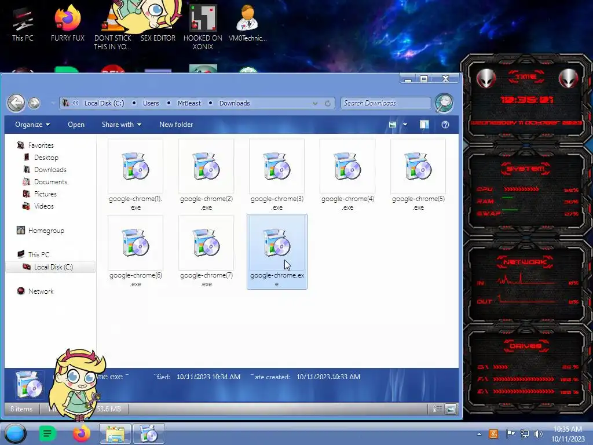Click Open in the toolbar
Image resolution: width=593 pixels, height=445 pixels.
coord(76,125)
